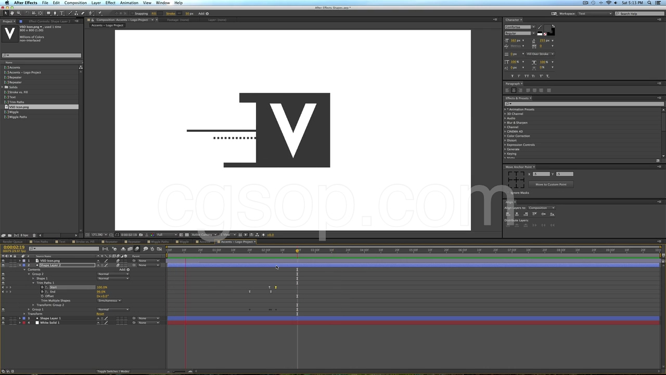The width and height of the screenshot is (666, 375).
Task: Enable the Snapping checkbox
Action: [132, 14]
